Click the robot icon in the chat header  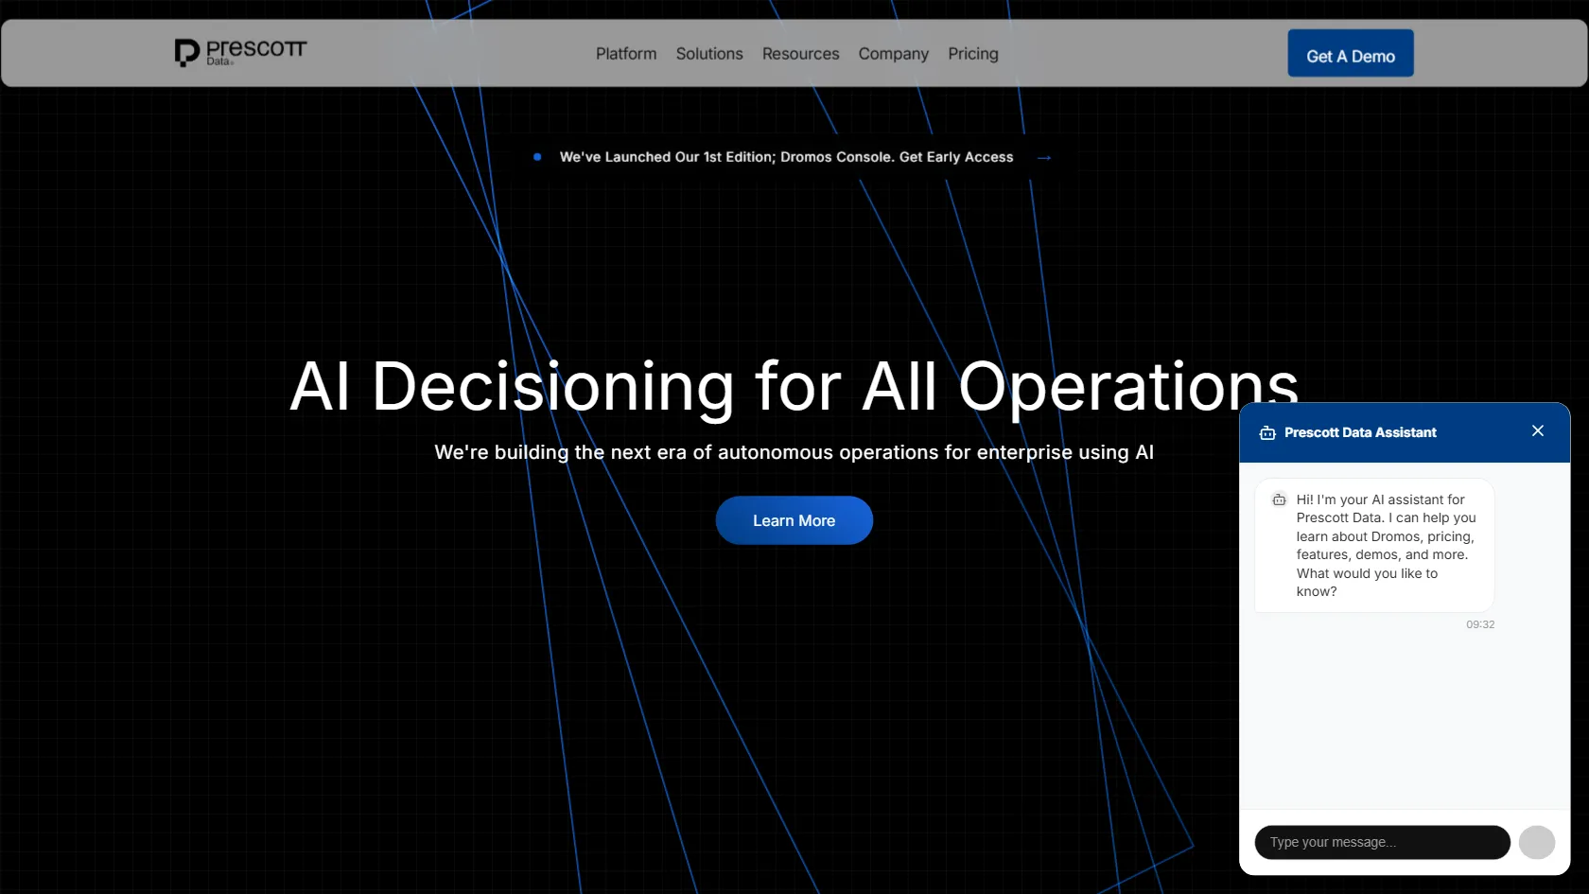click(1266, 432)
